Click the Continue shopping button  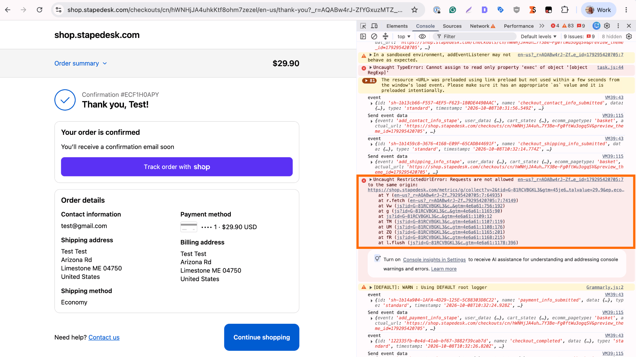(261, 337)
